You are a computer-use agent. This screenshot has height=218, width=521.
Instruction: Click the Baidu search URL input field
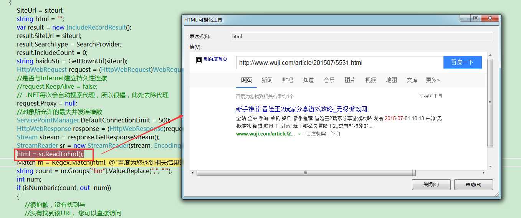340,63
